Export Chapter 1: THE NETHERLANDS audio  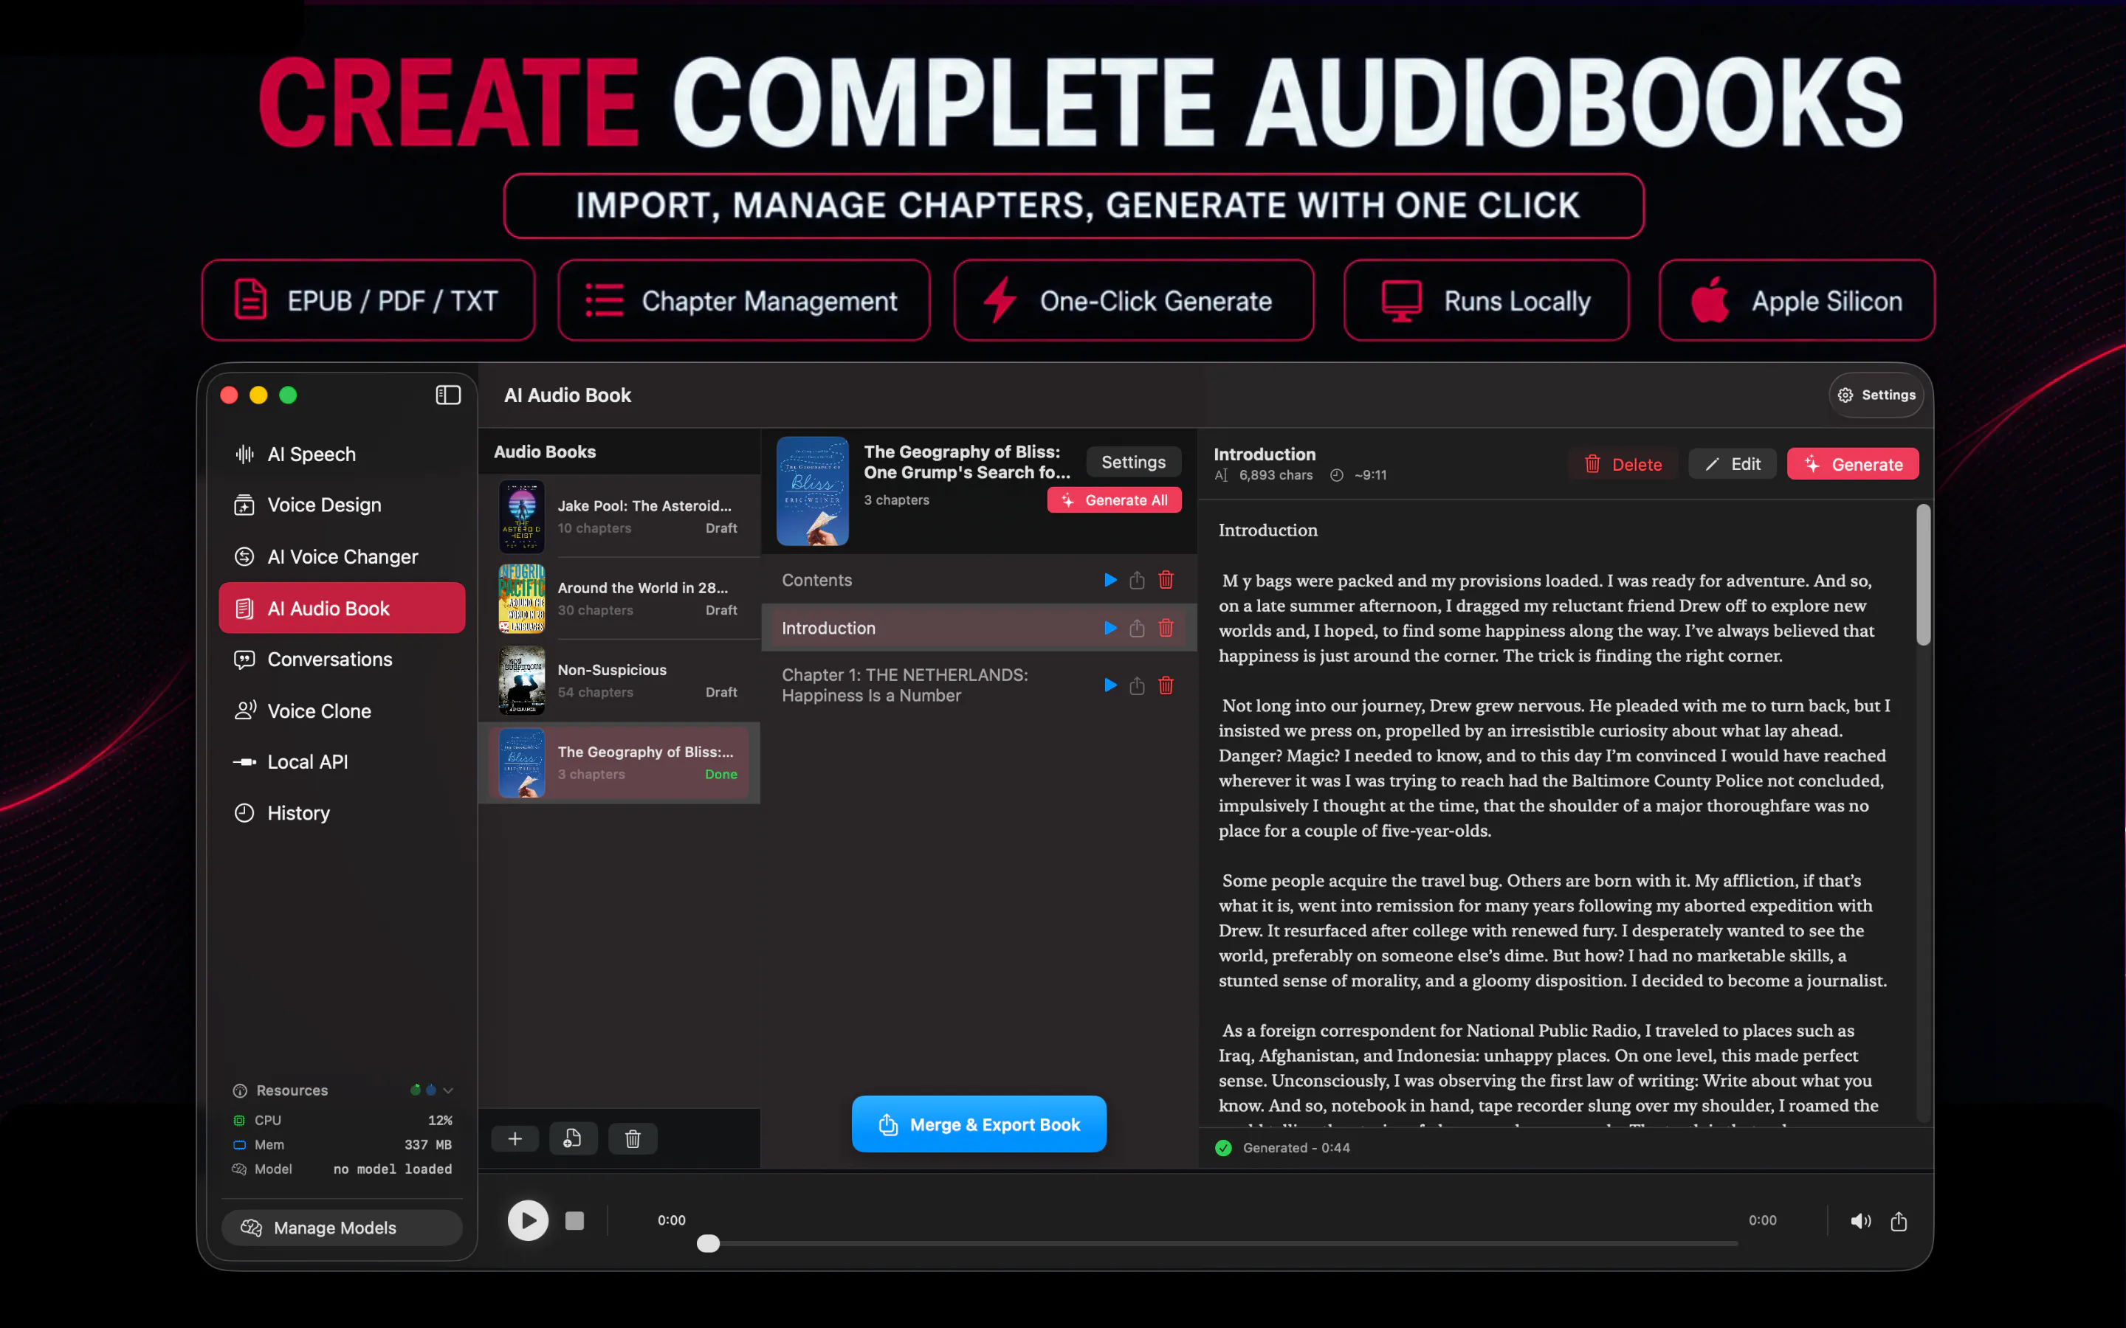point(1137,685)
